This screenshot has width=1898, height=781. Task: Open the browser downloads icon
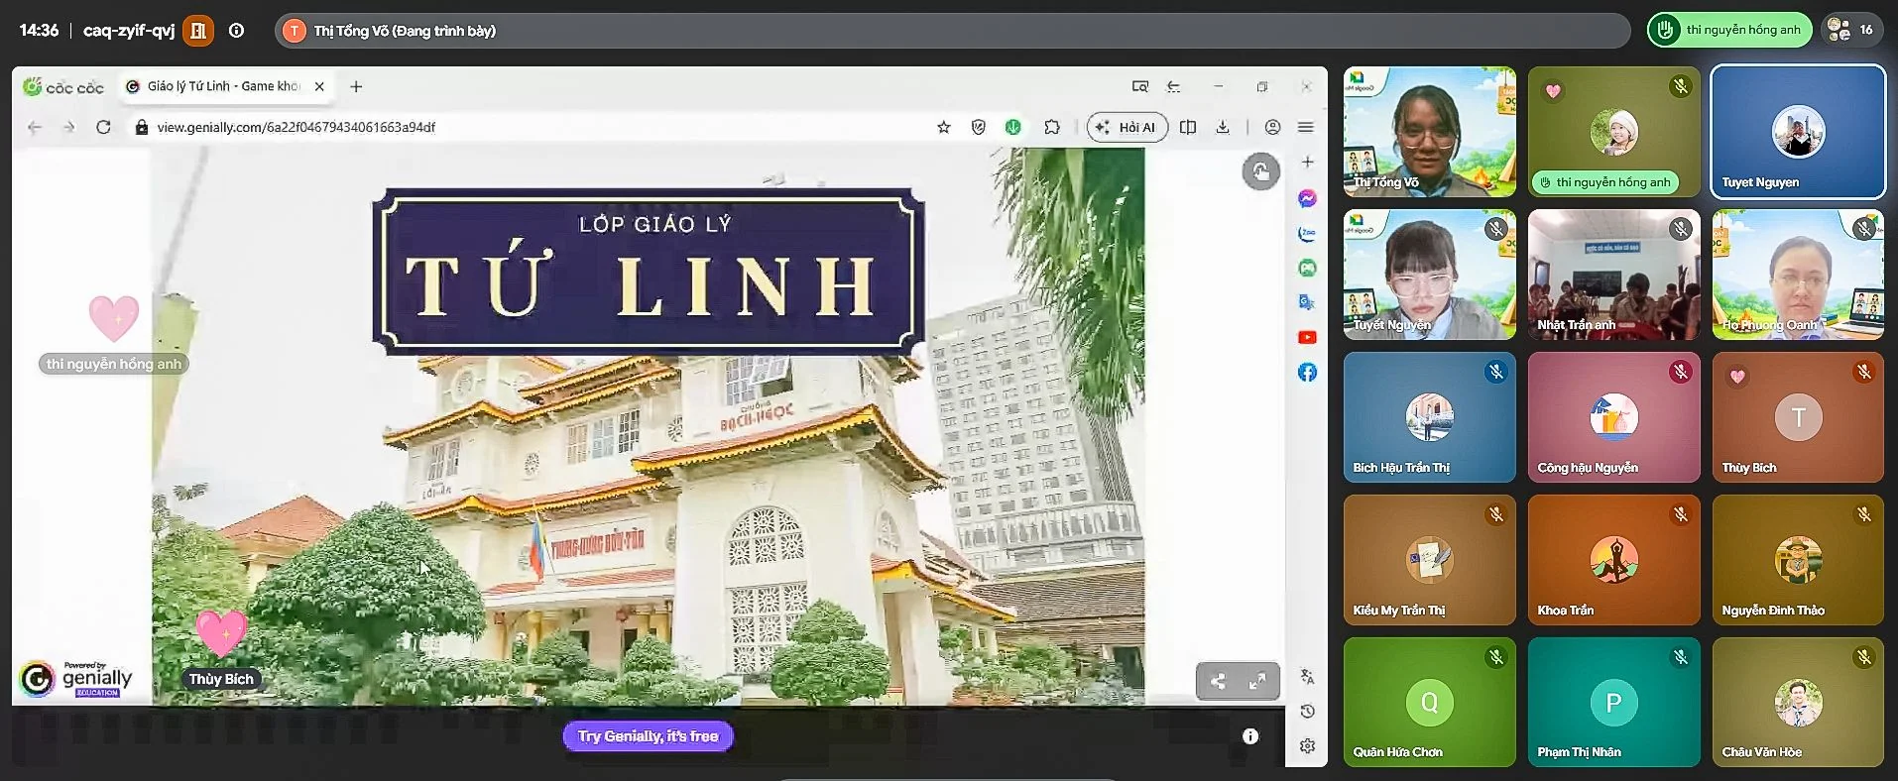[x=1223, y=127]
